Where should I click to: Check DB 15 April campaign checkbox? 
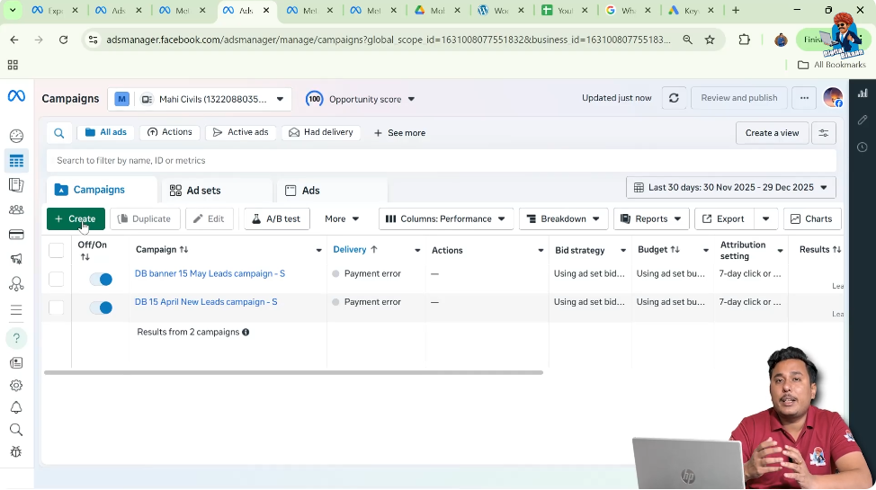(x=56, y=307)
